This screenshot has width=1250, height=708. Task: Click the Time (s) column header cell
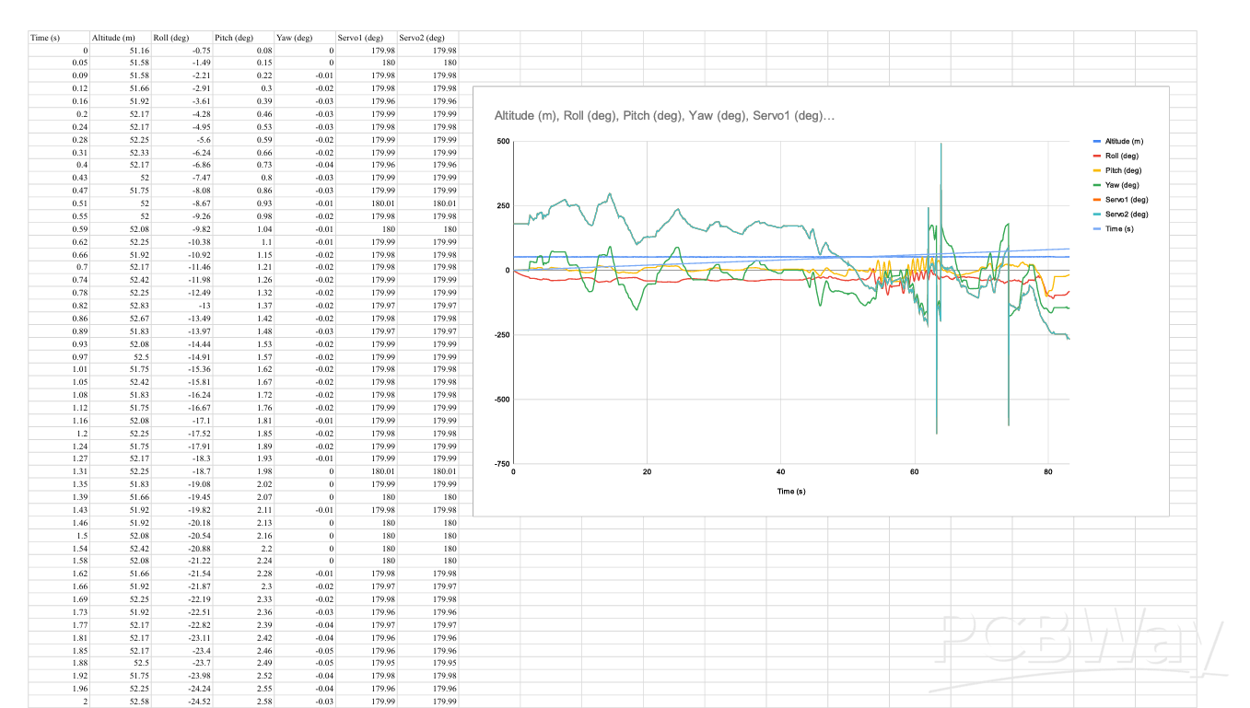(46, 38)
